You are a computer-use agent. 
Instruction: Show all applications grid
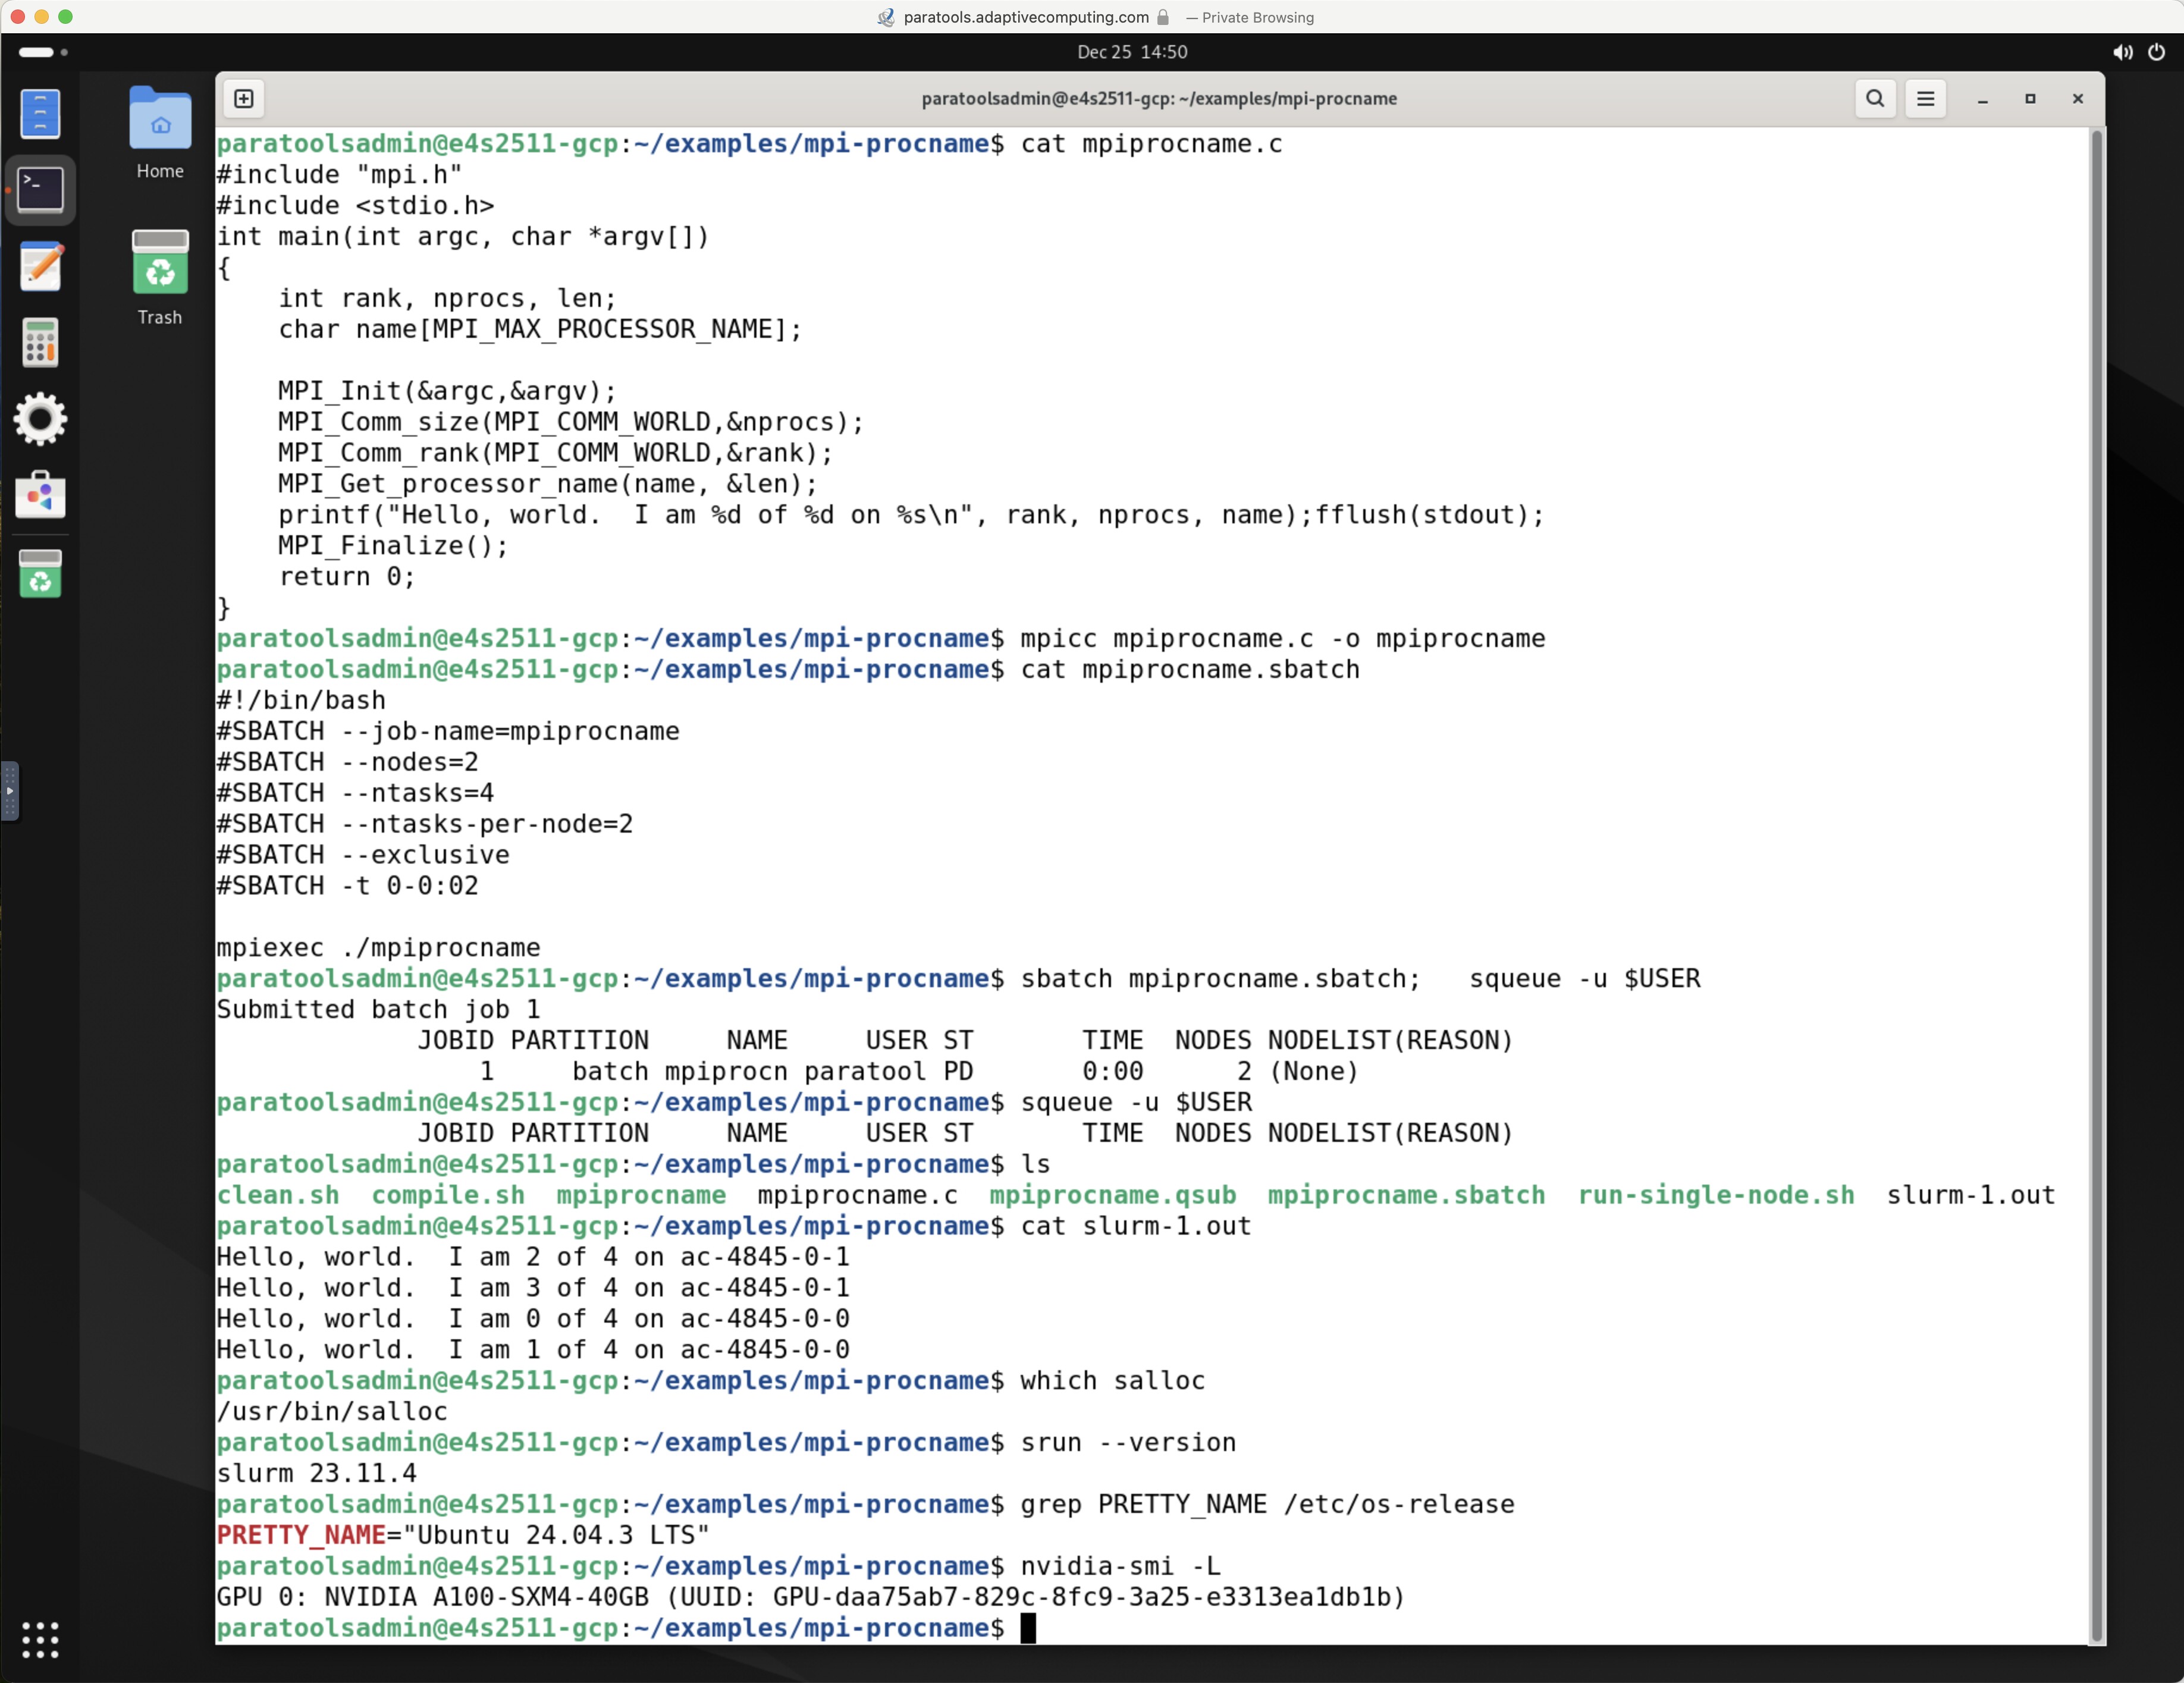(x=40, y=1639)
